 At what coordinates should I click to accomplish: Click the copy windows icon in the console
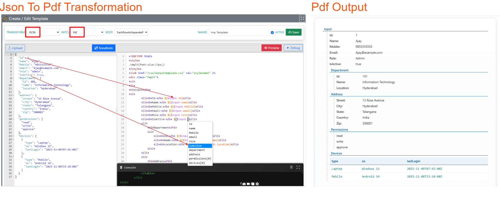(253, 184)
